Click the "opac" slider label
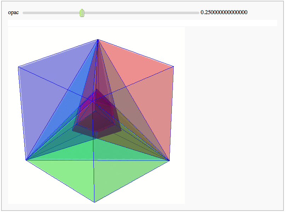This screenshot has height=212, width=286. [13, 12]
